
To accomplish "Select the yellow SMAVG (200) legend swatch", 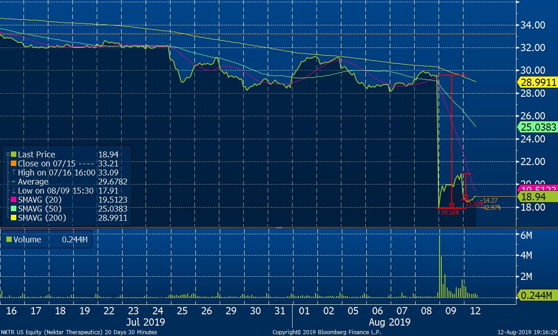I will coord(13,218).
